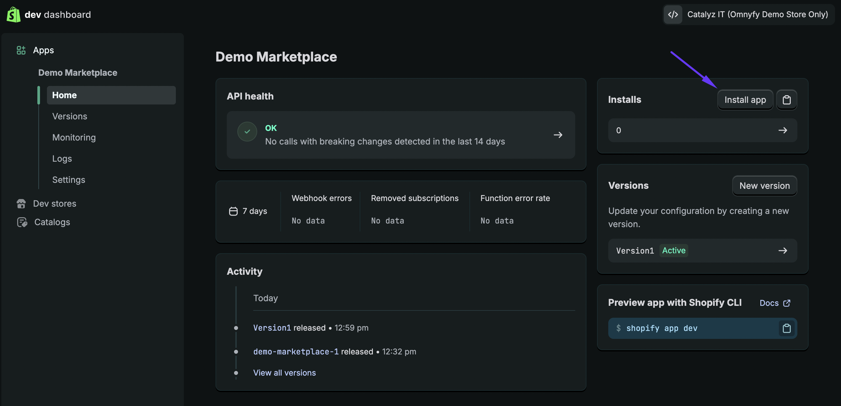Open the Catalyz IT organization switcher

tap(757, 15)
